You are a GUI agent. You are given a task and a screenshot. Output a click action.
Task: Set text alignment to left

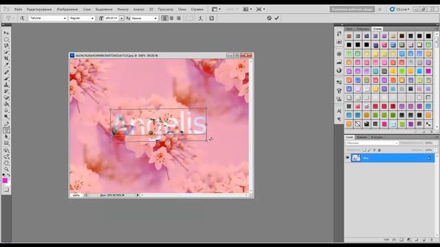click(165, 19)
